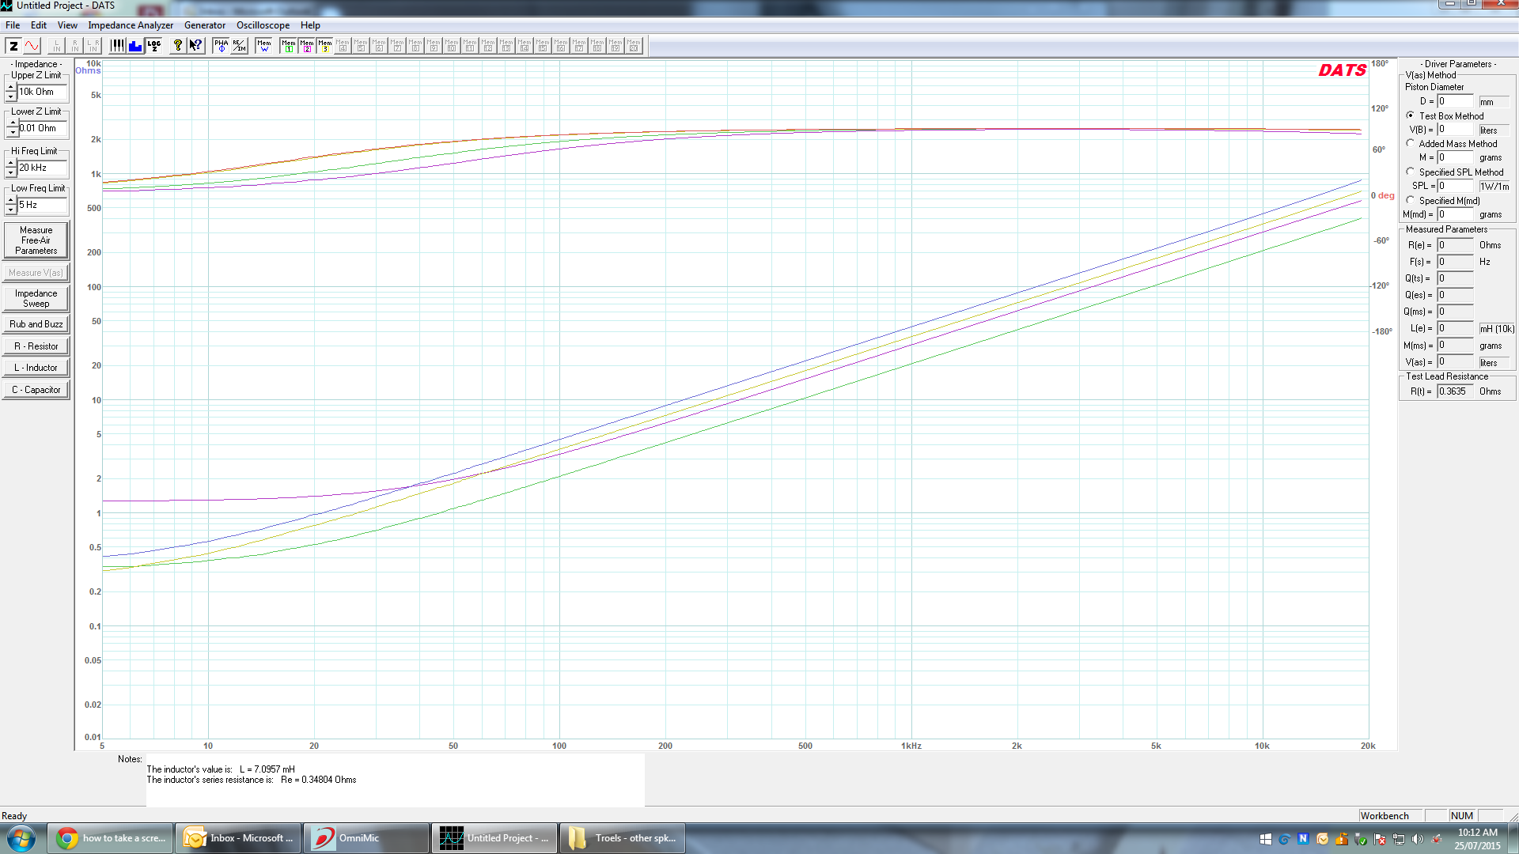Open the View menu
The width and height of the screenshot is (1519, 854).
point(67,25)
